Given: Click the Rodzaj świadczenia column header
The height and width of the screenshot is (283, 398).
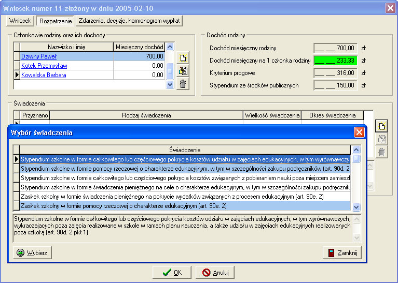Looking at the screenshot, I should coord(146,115).
